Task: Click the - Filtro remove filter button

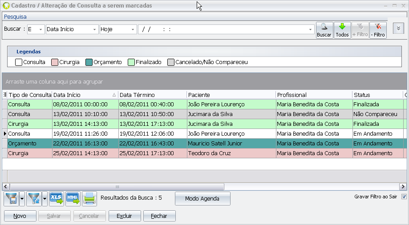Action: point(378,30)
